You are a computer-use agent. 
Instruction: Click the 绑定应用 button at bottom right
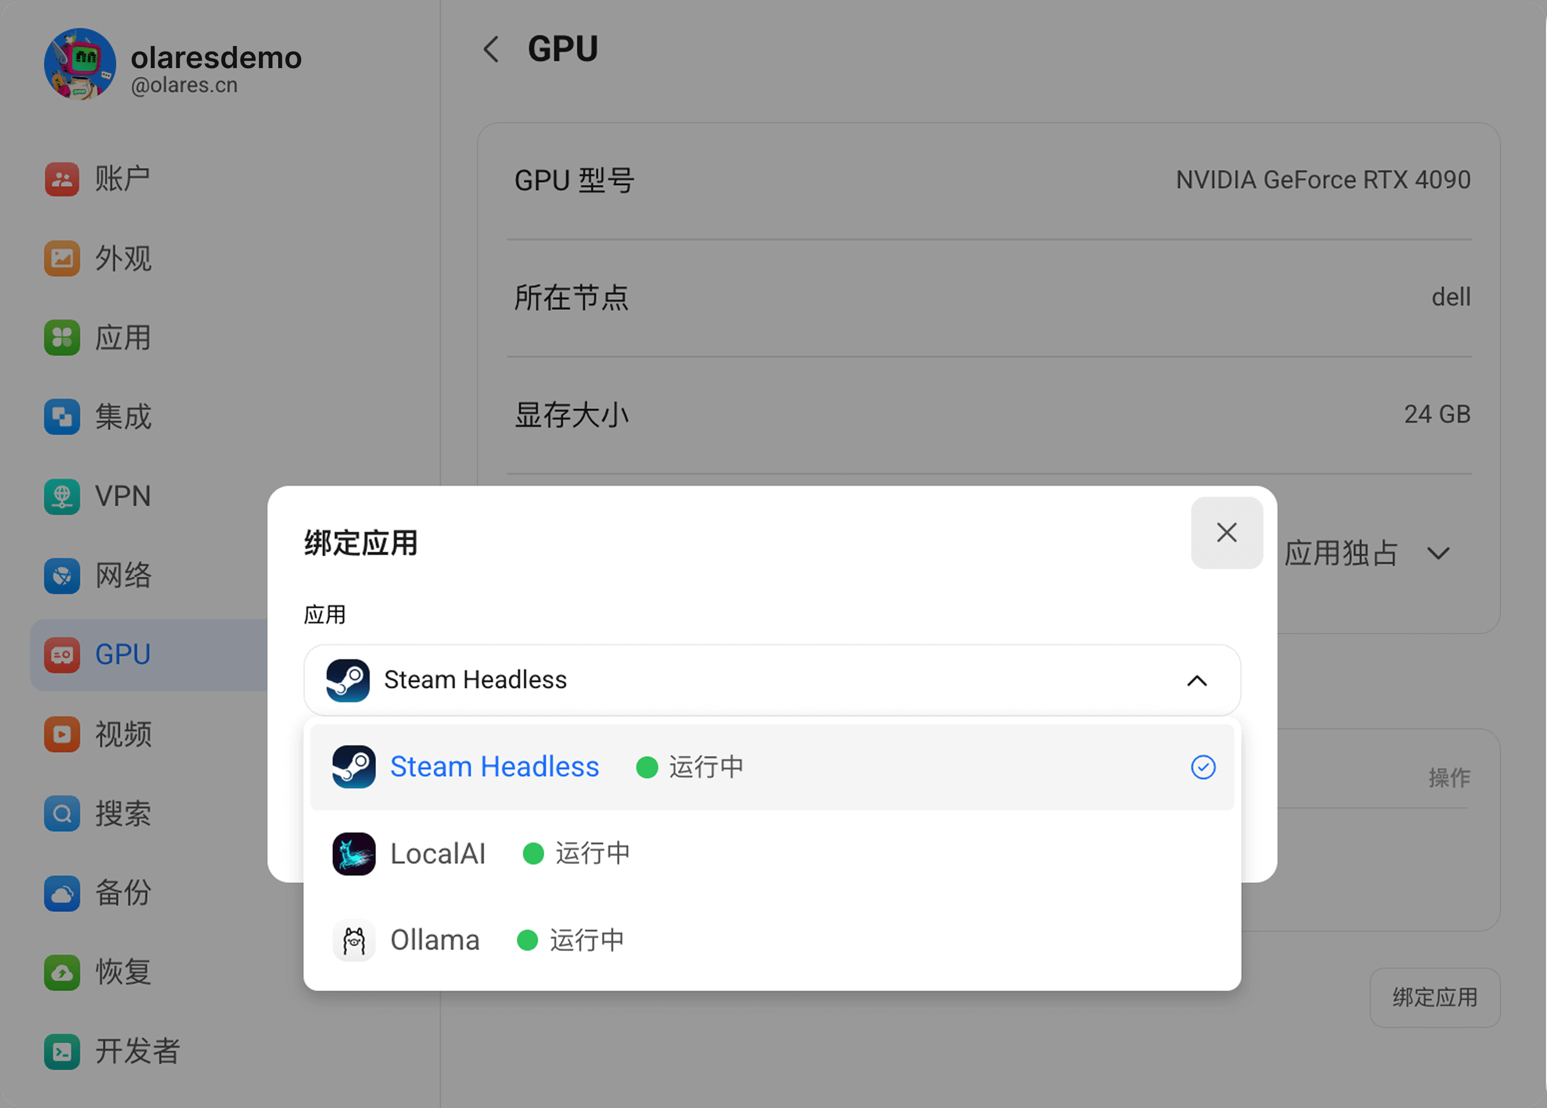click(1435, 997)
